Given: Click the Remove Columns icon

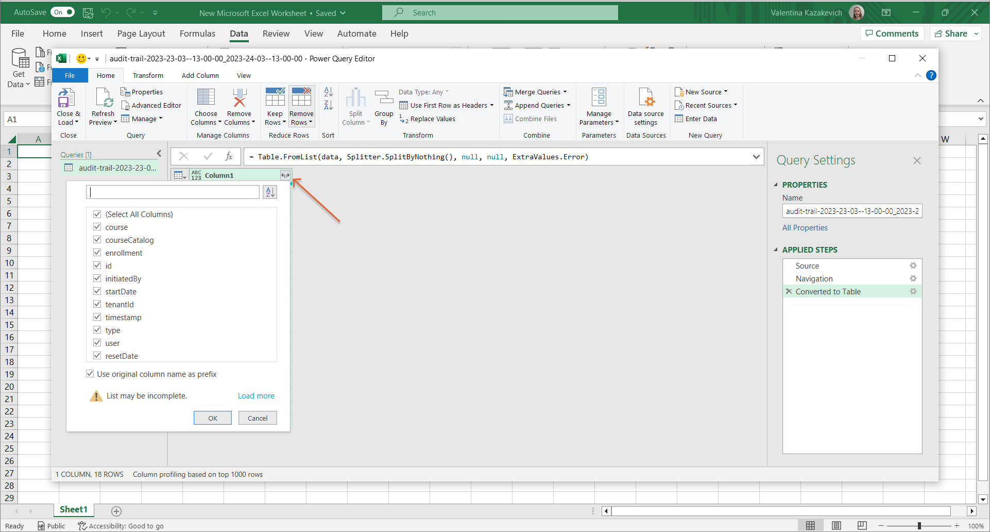Looking at the screenshot, I should pyautogui.click(x=239, y=98).
